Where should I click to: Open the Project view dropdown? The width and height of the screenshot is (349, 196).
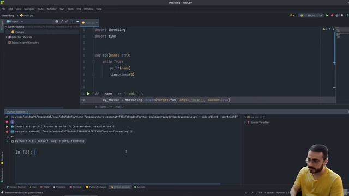[15, 21]
